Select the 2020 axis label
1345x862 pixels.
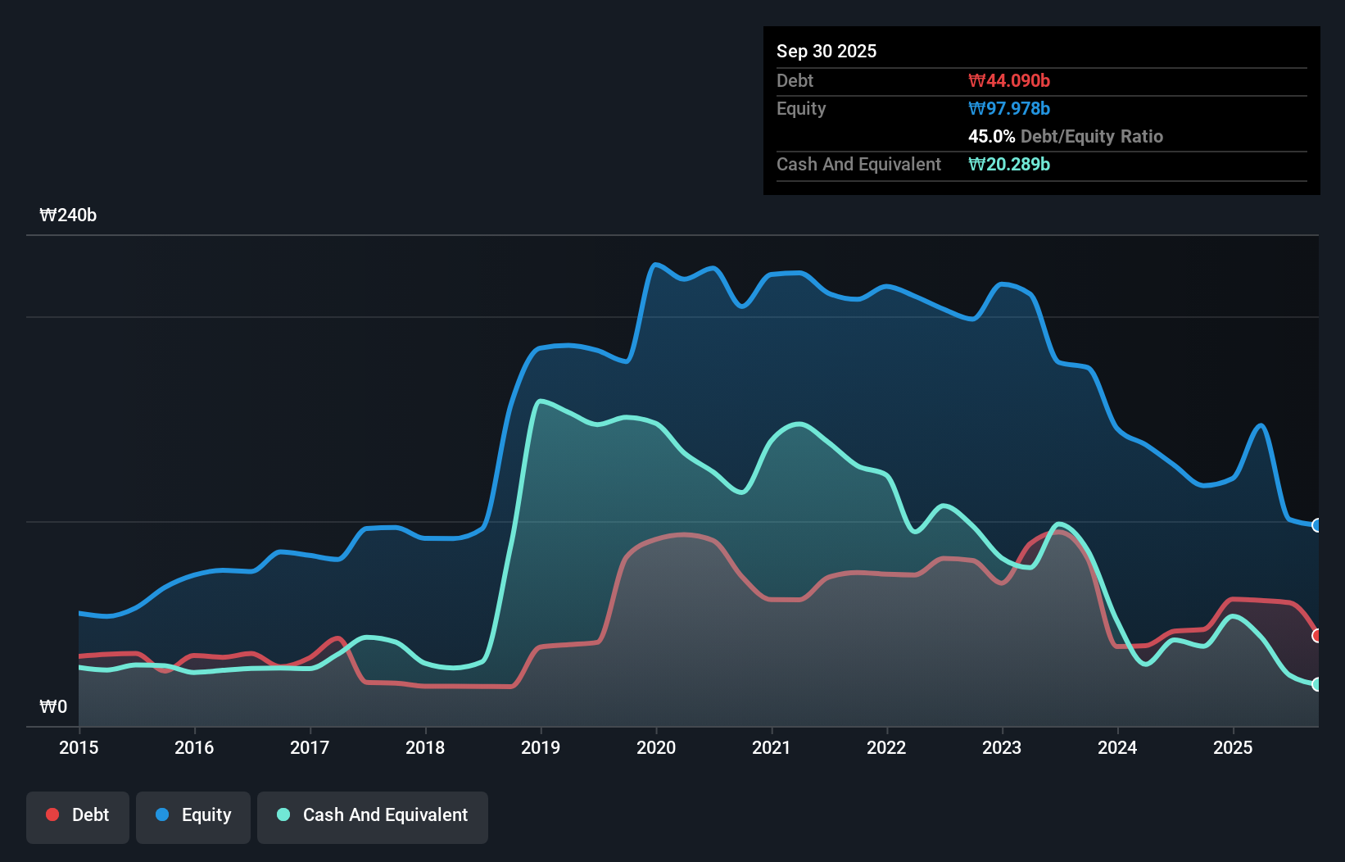[655, 747]
